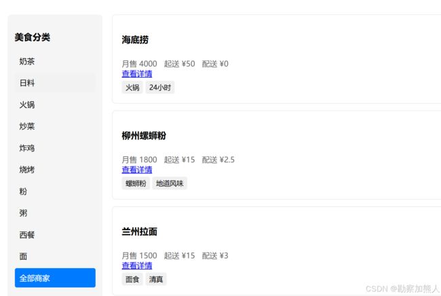Click the 配送 ¥3 text
The height and width of the screenshot is (296, 441).
point(215,256)
